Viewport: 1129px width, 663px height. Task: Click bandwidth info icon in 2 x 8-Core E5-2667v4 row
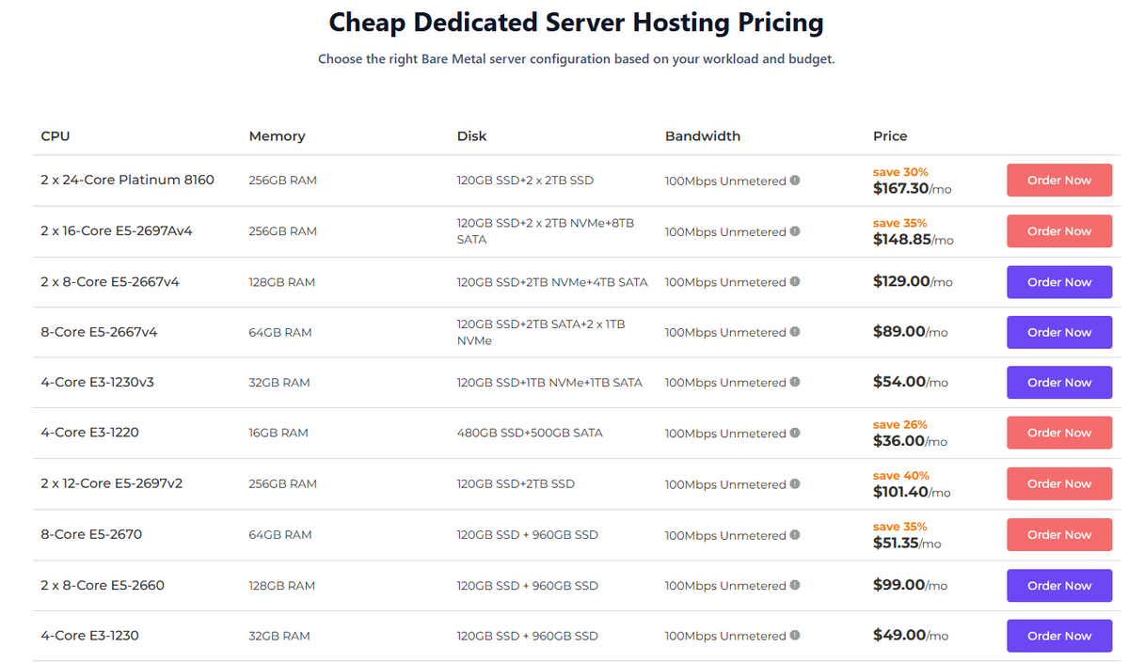click(x=795, y=281)
